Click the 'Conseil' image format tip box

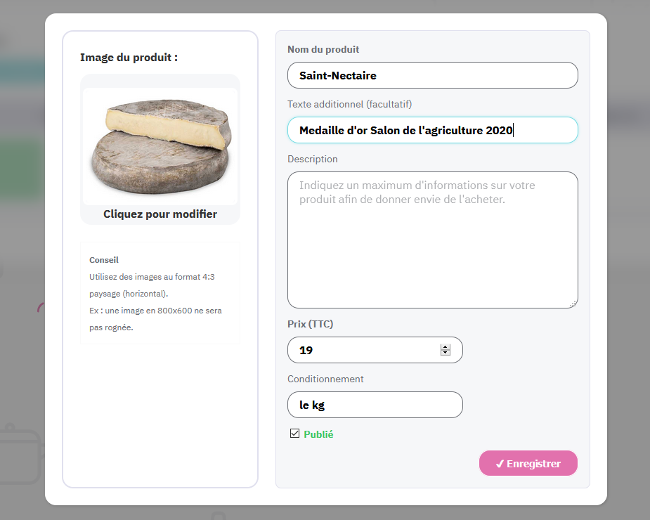(x=160, y=294)
